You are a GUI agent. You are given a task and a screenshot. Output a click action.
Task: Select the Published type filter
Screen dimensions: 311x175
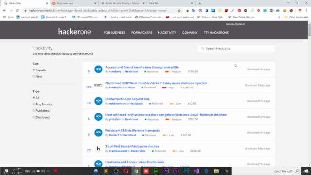[34, 110]
